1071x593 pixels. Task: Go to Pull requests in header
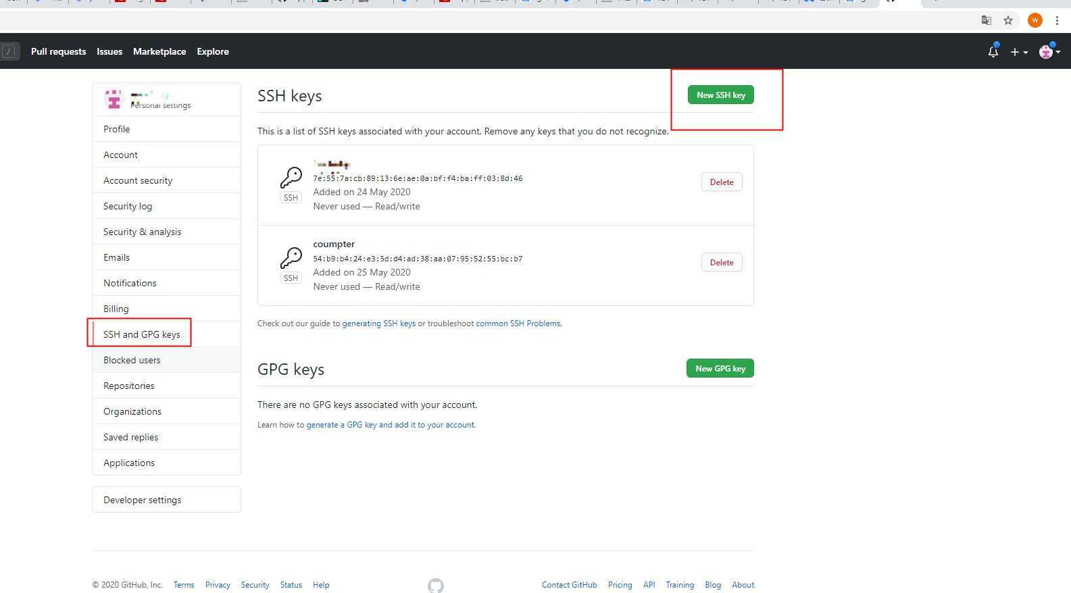[59, 51]
